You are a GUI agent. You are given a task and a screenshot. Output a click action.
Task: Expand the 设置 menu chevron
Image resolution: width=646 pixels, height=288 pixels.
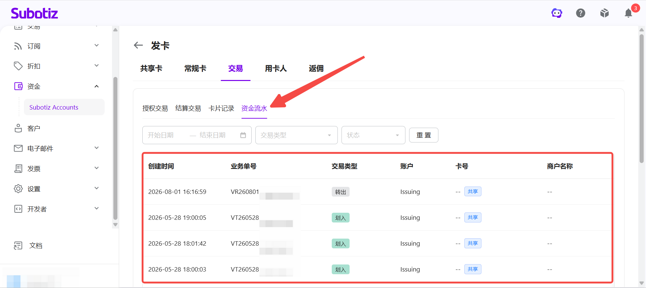(x=97, y=188)
